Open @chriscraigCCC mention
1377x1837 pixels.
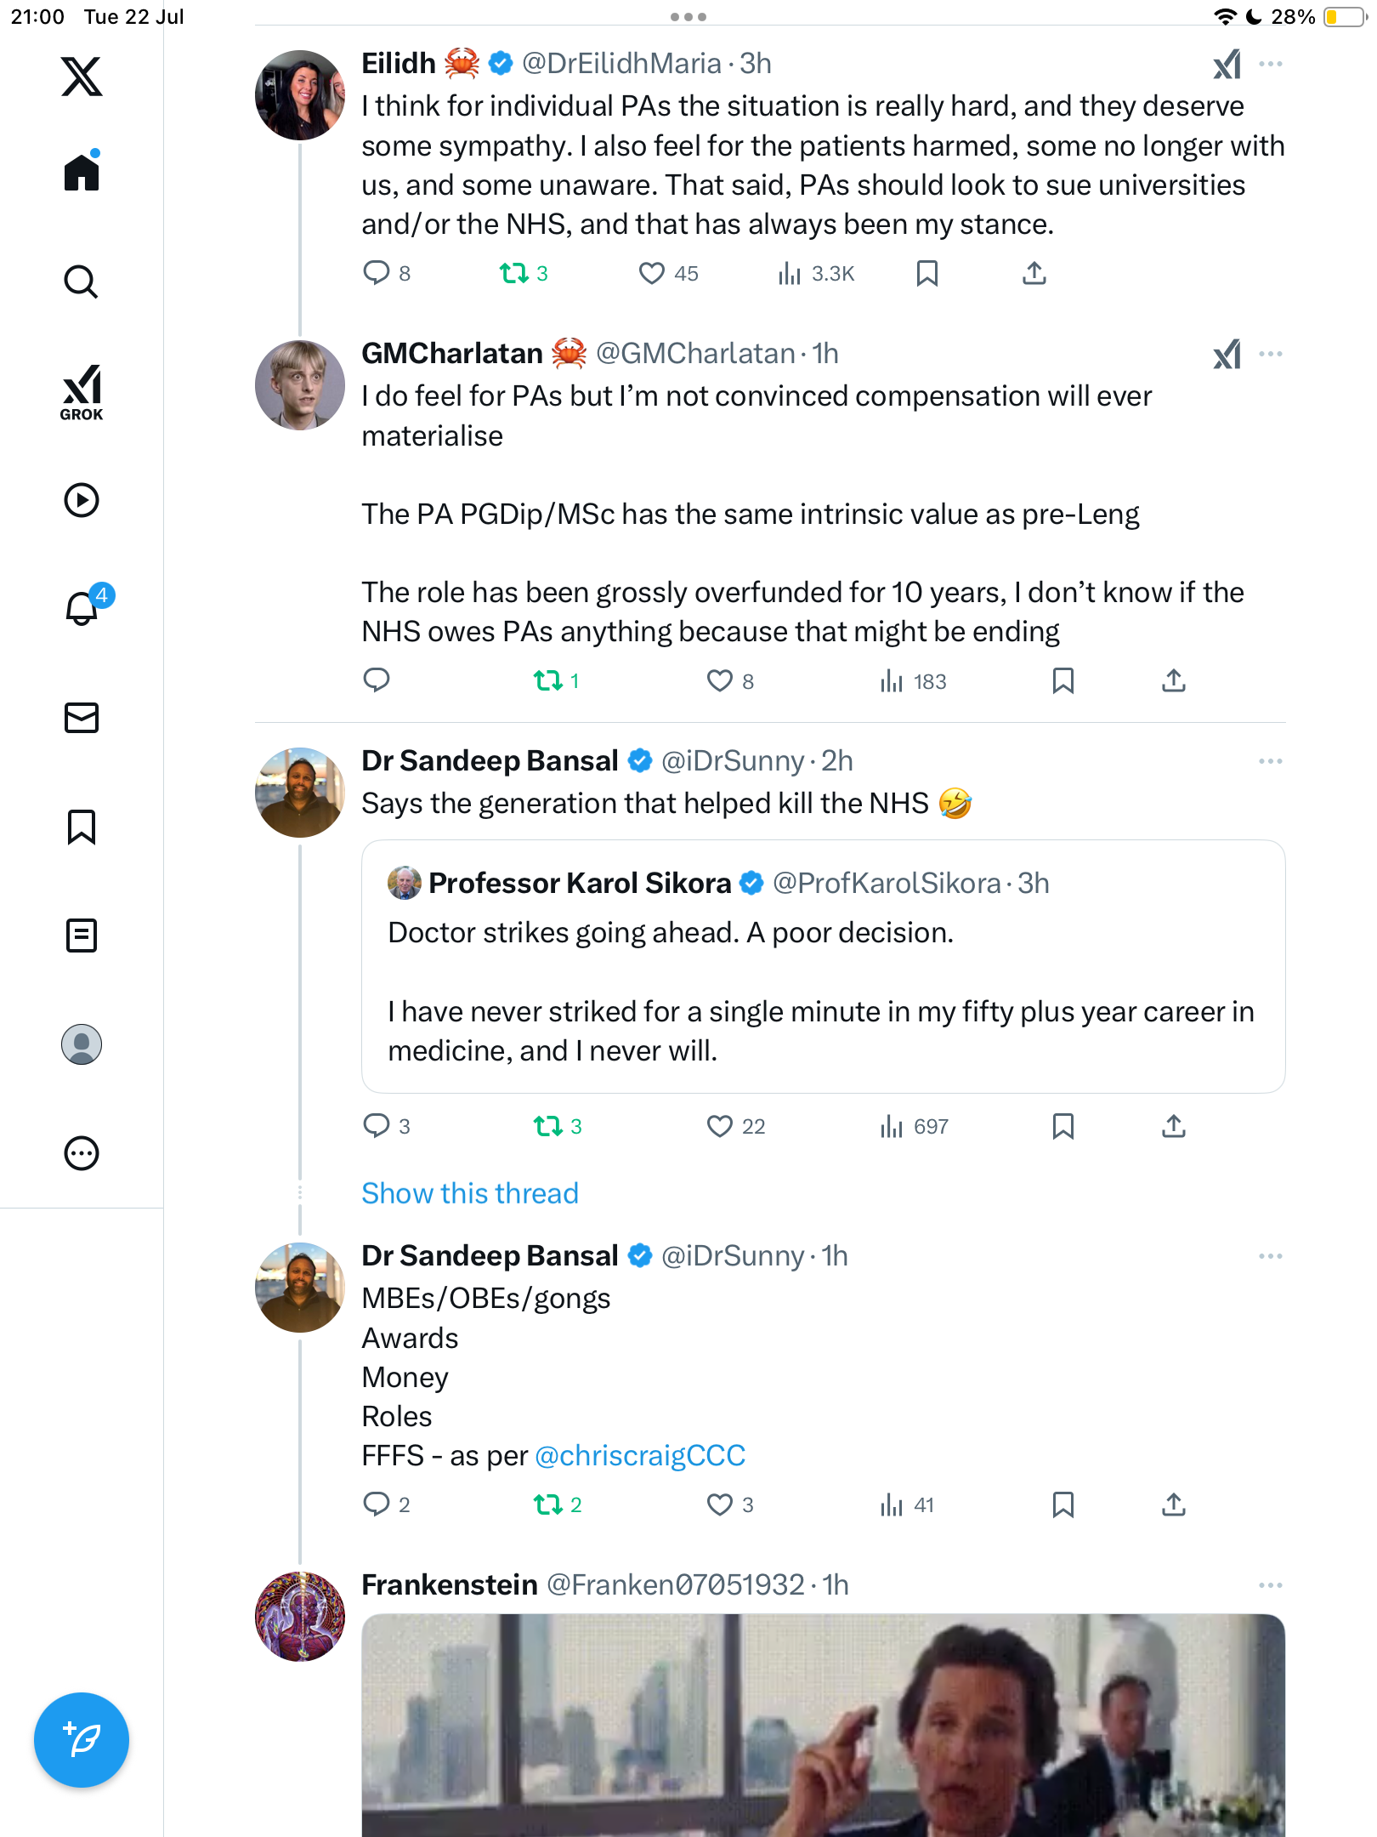tap(640, 1456)
